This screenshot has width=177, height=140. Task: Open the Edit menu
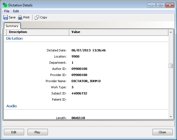pyautogui.click(x=16, y=11)
